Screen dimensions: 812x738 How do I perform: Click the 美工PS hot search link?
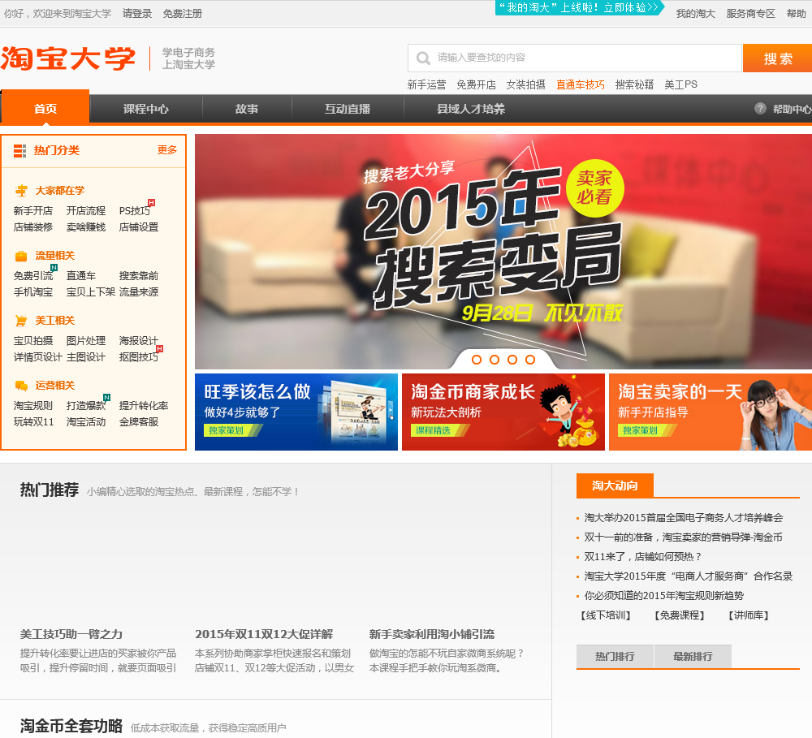point(680,84)
